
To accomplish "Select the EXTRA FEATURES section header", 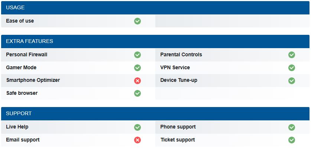I will tap(155, 41).
